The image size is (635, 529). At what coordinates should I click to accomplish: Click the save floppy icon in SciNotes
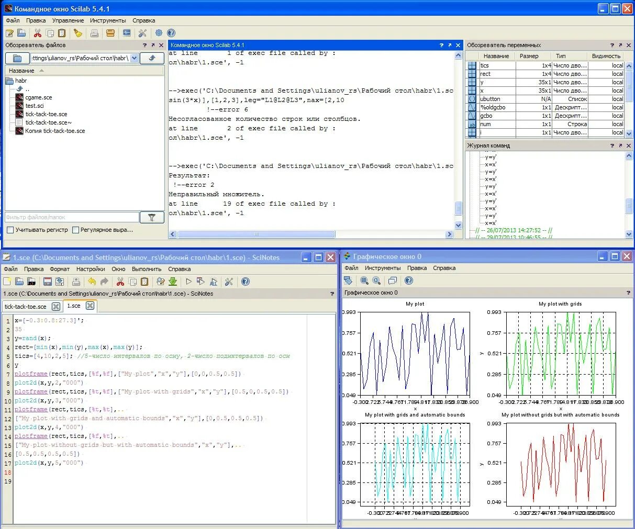tap(48, 282)
